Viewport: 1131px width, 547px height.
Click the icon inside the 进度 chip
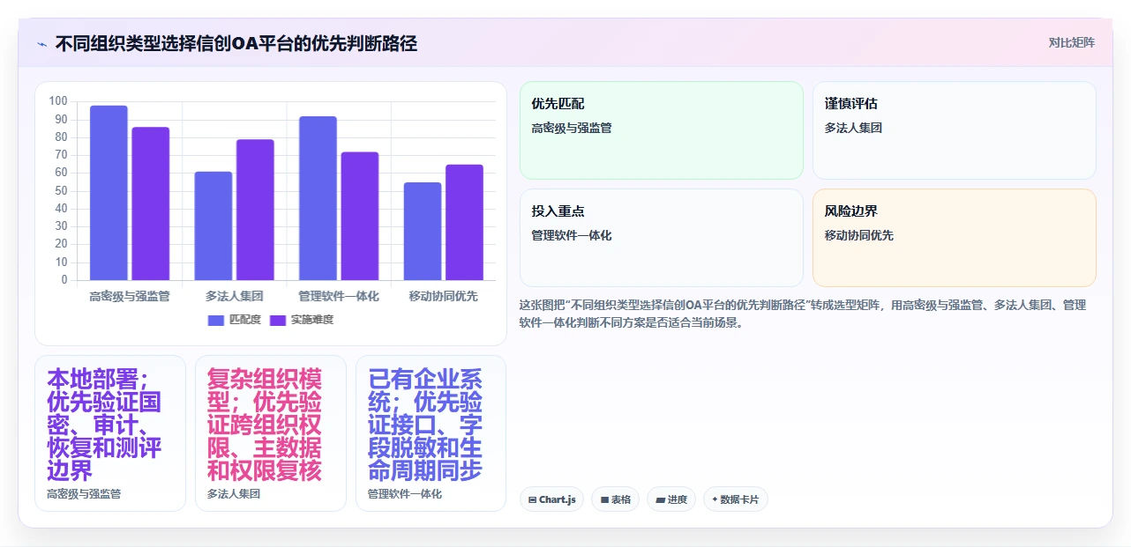tap(661, 499)
